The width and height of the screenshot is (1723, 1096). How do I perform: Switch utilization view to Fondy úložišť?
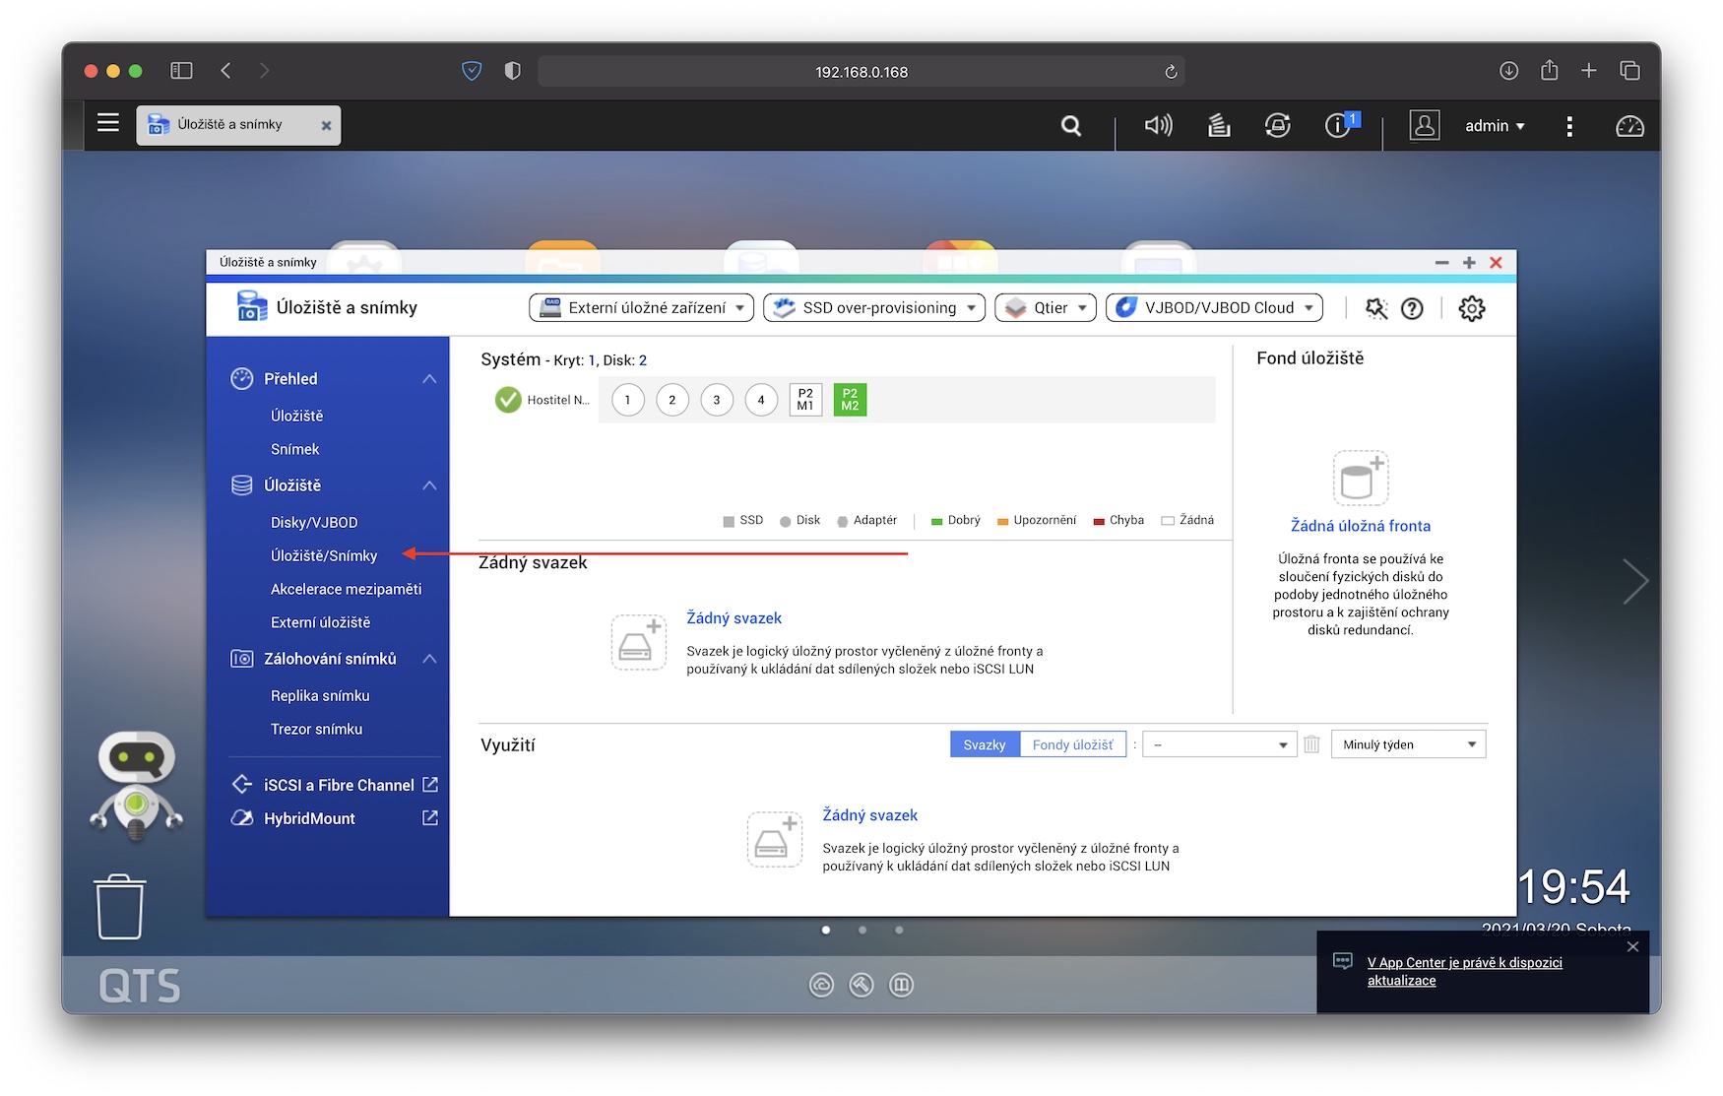pyautogui.click(x=1072, y=744)
